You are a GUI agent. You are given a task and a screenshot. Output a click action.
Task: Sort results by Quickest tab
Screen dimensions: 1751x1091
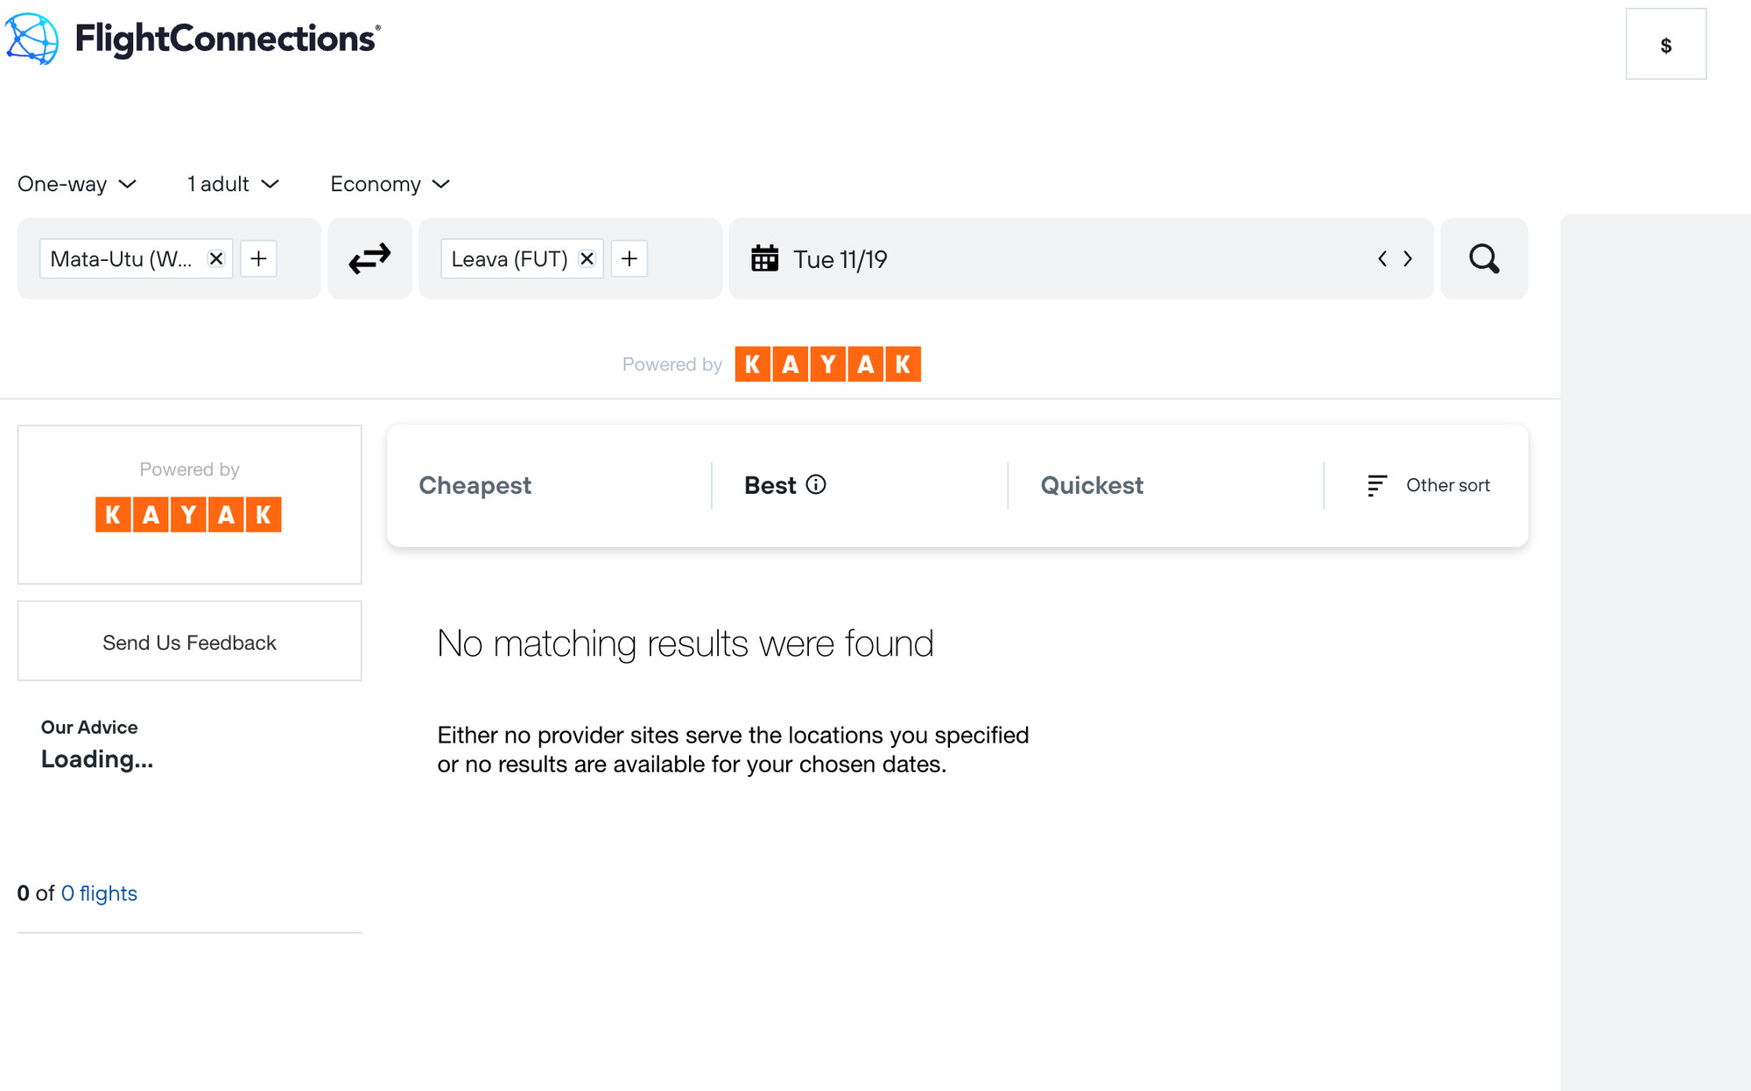tap(1092, 485)
